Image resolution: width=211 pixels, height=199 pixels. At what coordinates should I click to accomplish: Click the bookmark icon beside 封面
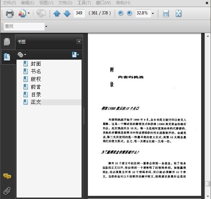click(26, 64)
